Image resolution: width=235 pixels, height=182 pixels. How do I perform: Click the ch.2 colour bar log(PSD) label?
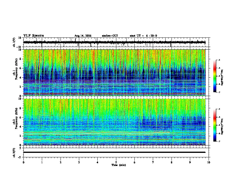222,126
